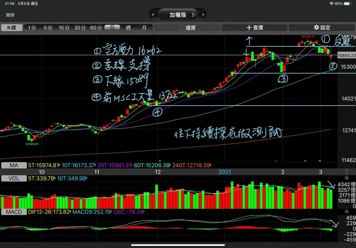Tap the 15300 price axis label
Image resolution: width=356 pixels, height=248 pixels.
(x=348, y=67)
